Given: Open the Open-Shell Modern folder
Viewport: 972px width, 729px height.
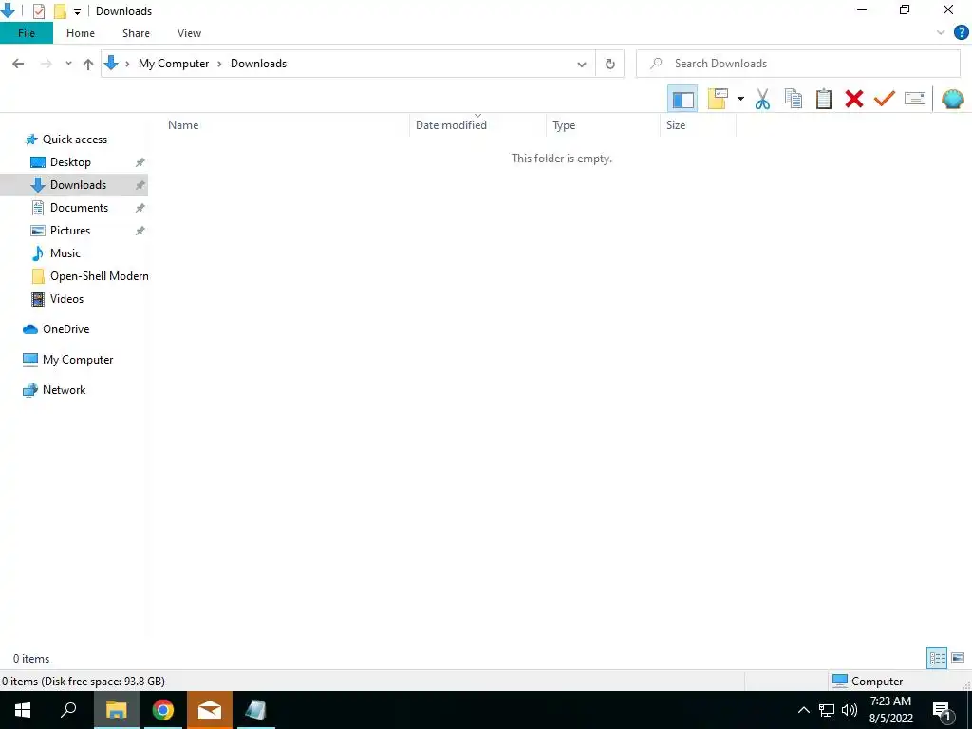Looking at the screenshot, I should [99, 276].
